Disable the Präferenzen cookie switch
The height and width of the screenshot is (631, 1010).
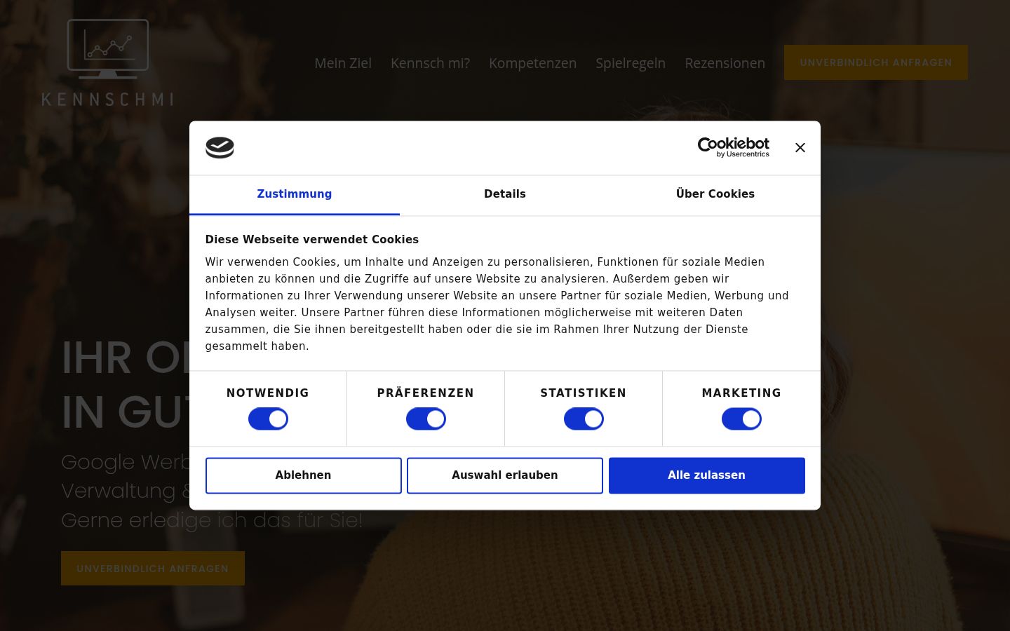[x=426, y=419]
